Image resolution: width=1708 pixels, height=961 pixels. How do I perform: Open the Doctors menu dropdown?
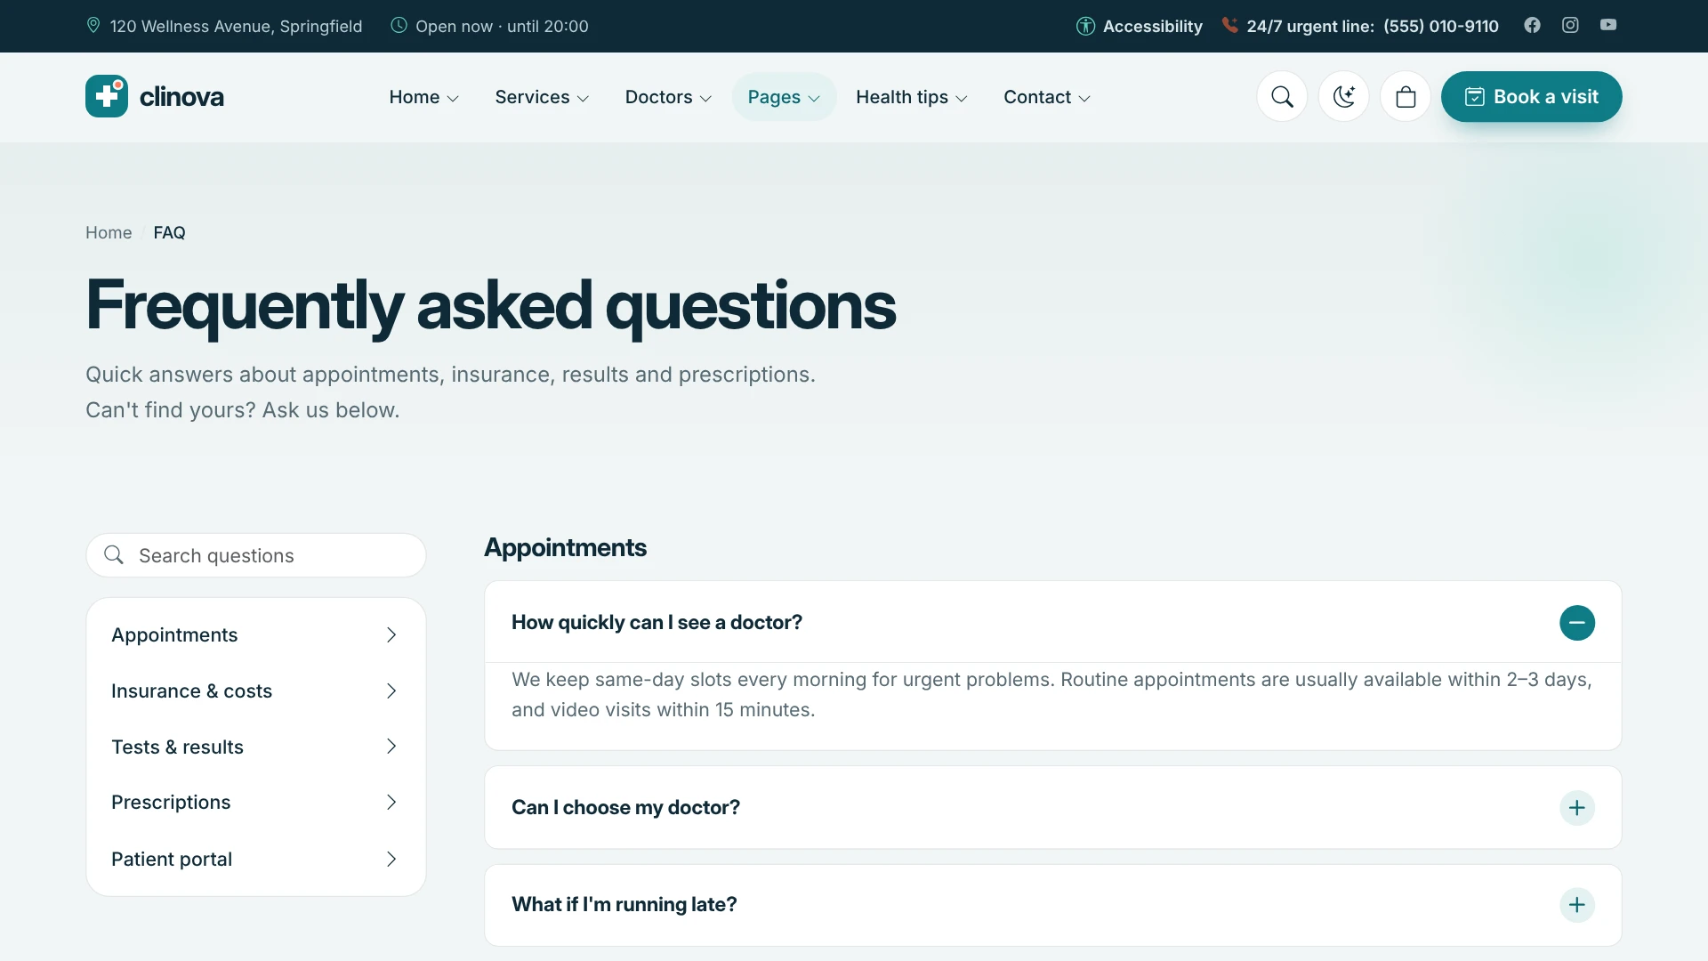(668, 97)
